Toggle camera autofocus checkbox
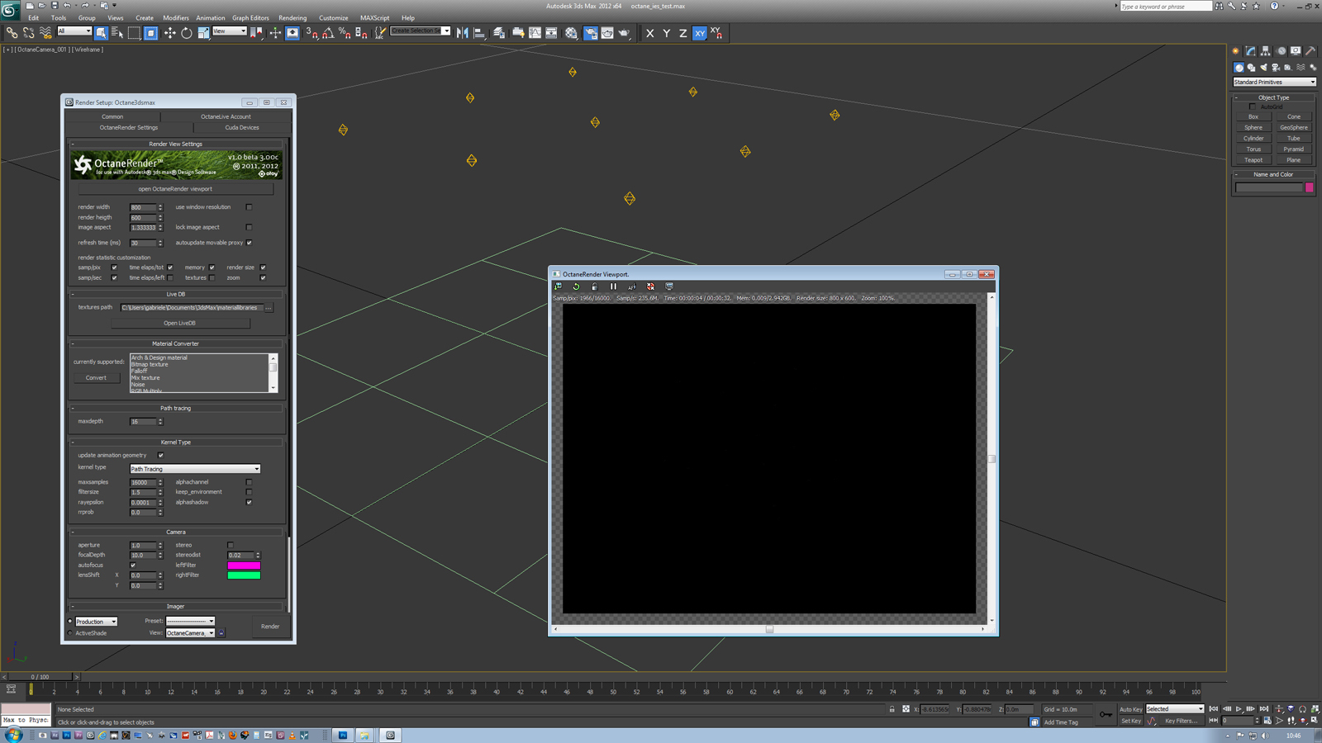1322x743 pixels. [x=133, y=566]
